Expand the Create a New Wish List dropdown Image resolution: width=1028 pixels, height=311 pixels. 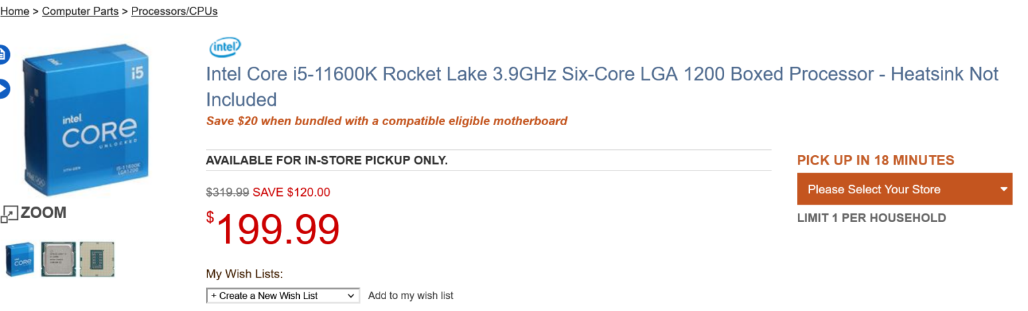point(282,296)
